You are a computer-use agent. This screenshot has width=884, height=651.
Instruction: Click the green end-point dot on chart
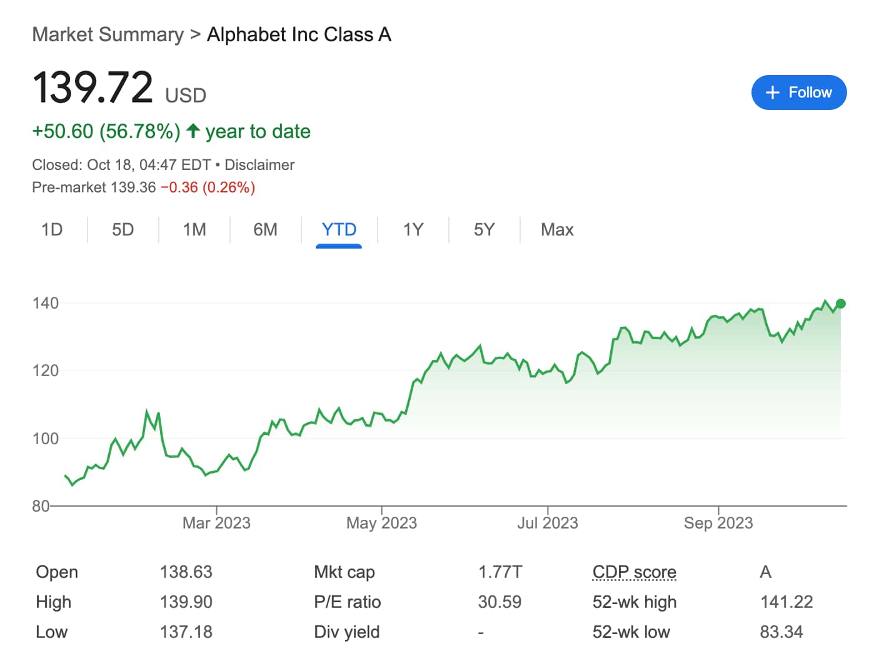click(841, 304)
